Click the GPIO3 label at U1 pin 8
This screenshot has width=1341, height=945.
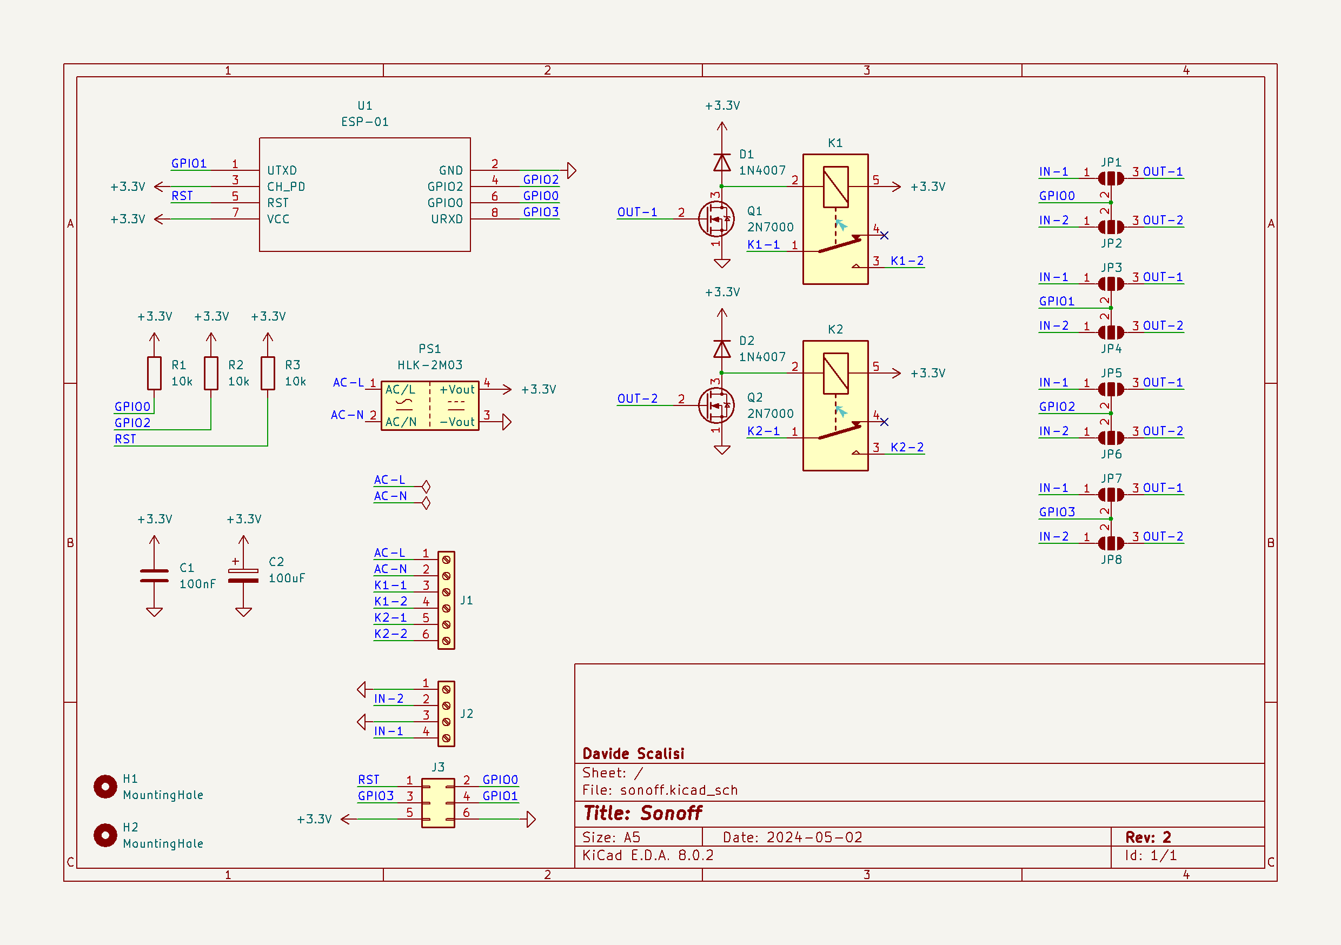click(x=541, y=212)
